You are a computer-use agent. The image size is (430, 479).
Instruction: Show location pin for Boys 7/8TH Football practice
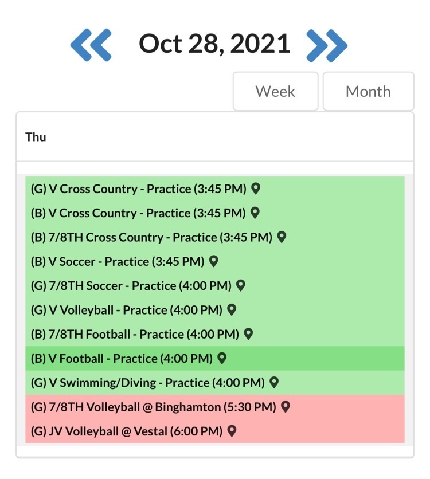point(248,333)
